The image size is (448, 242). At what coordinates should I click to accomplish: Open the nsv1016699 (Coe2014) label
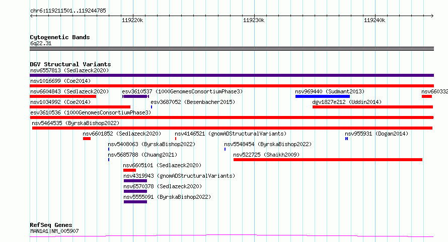60,81
